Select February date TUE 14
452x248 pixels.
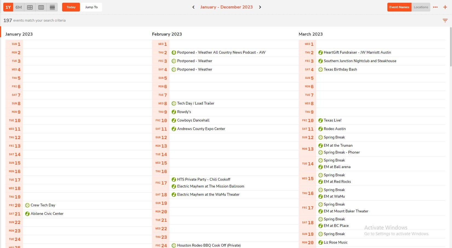(x=161, y=154)
